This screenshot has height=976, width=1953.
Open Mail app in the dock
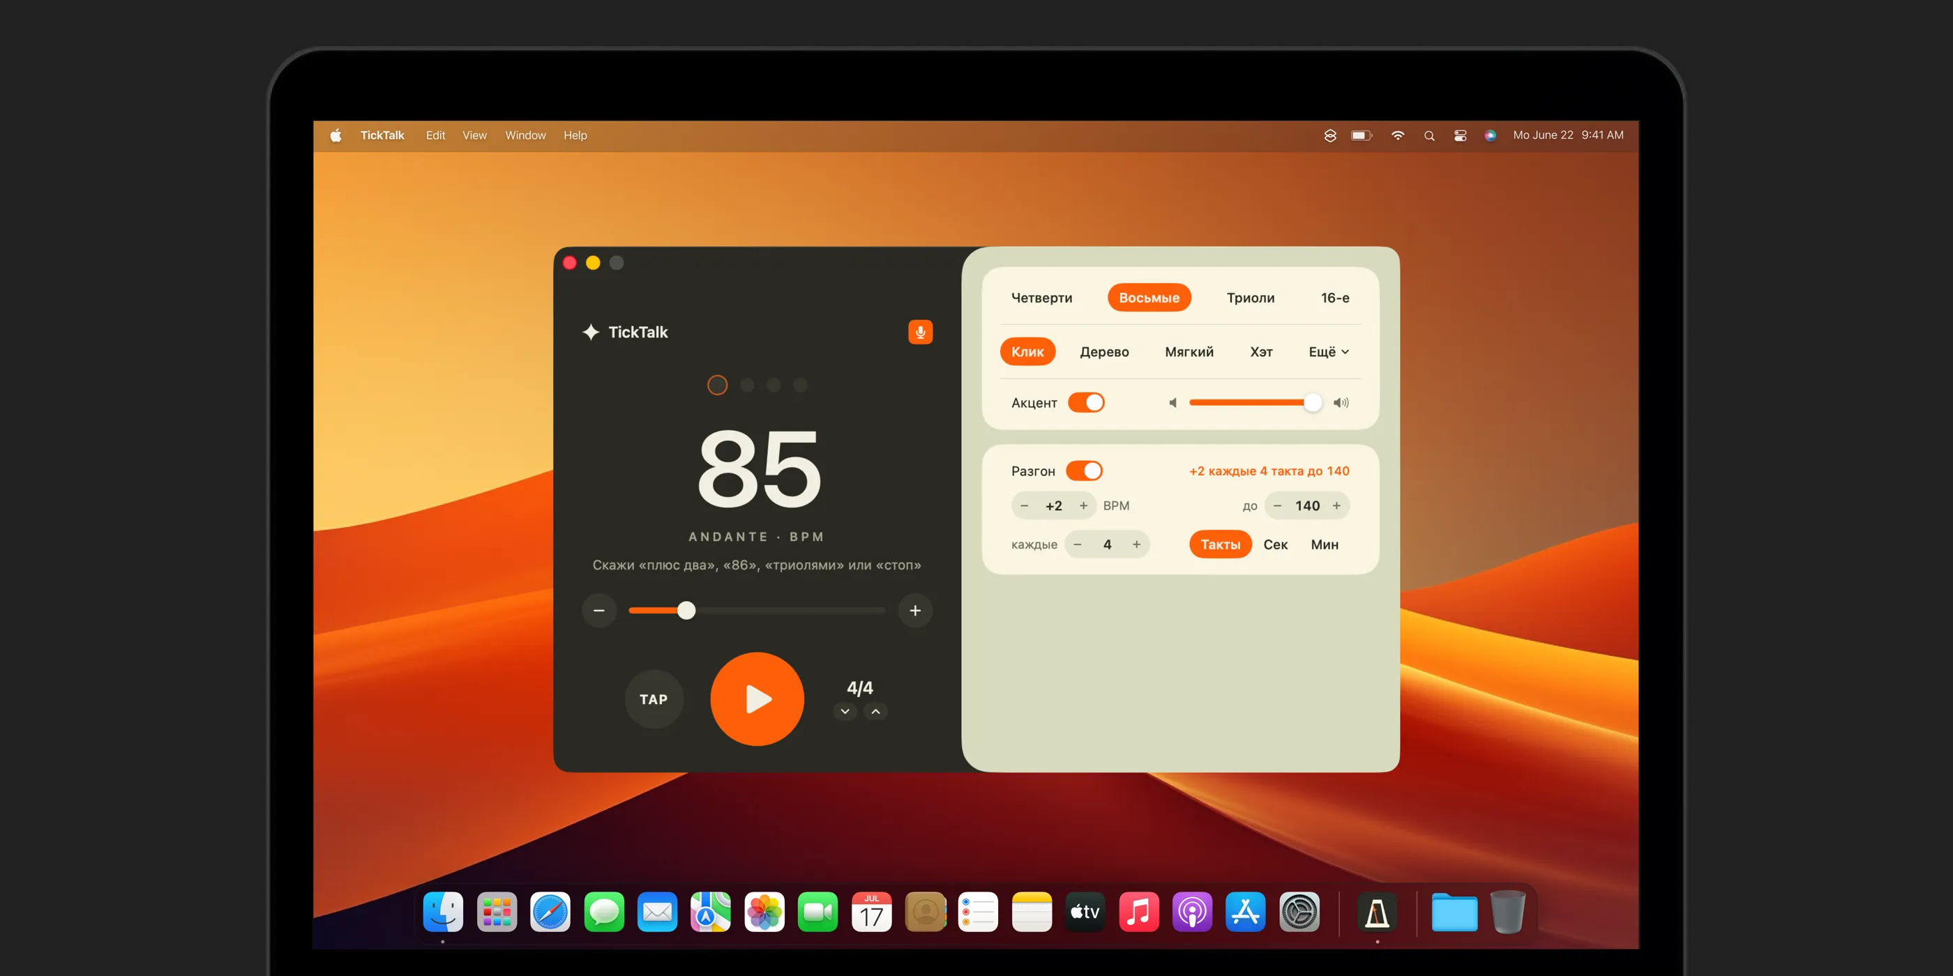[657, 912]
